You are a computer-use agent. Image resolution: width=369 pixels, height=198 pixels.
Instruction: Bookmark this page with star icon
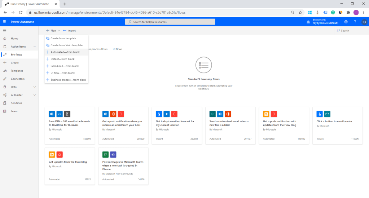click(x=300, y=12)
